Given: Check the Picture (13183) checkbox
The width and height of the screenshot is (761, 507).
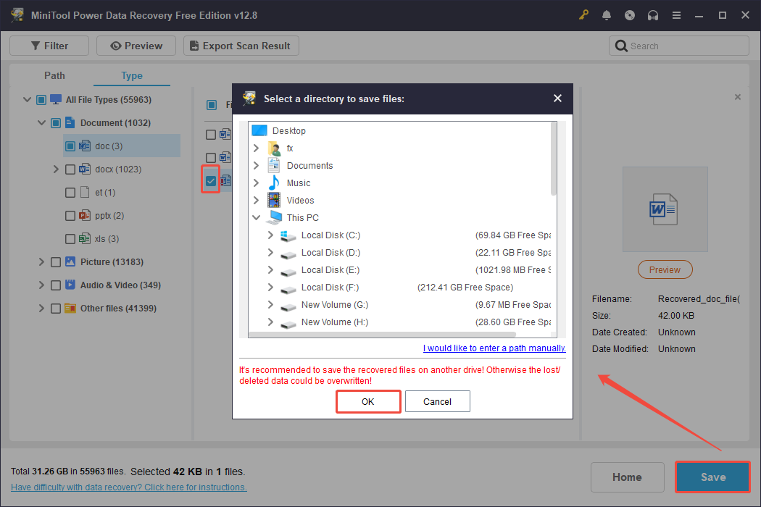Looking at the screenshot, I should pos(56,262).
